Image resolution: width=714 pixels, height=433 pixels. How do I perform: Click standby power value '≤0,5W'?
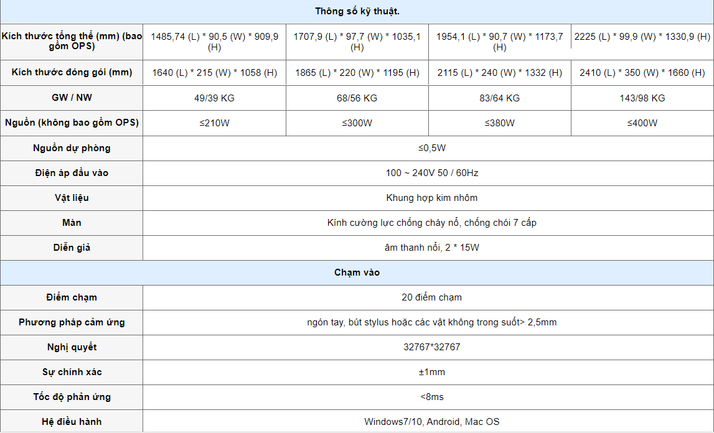point(431,148)
